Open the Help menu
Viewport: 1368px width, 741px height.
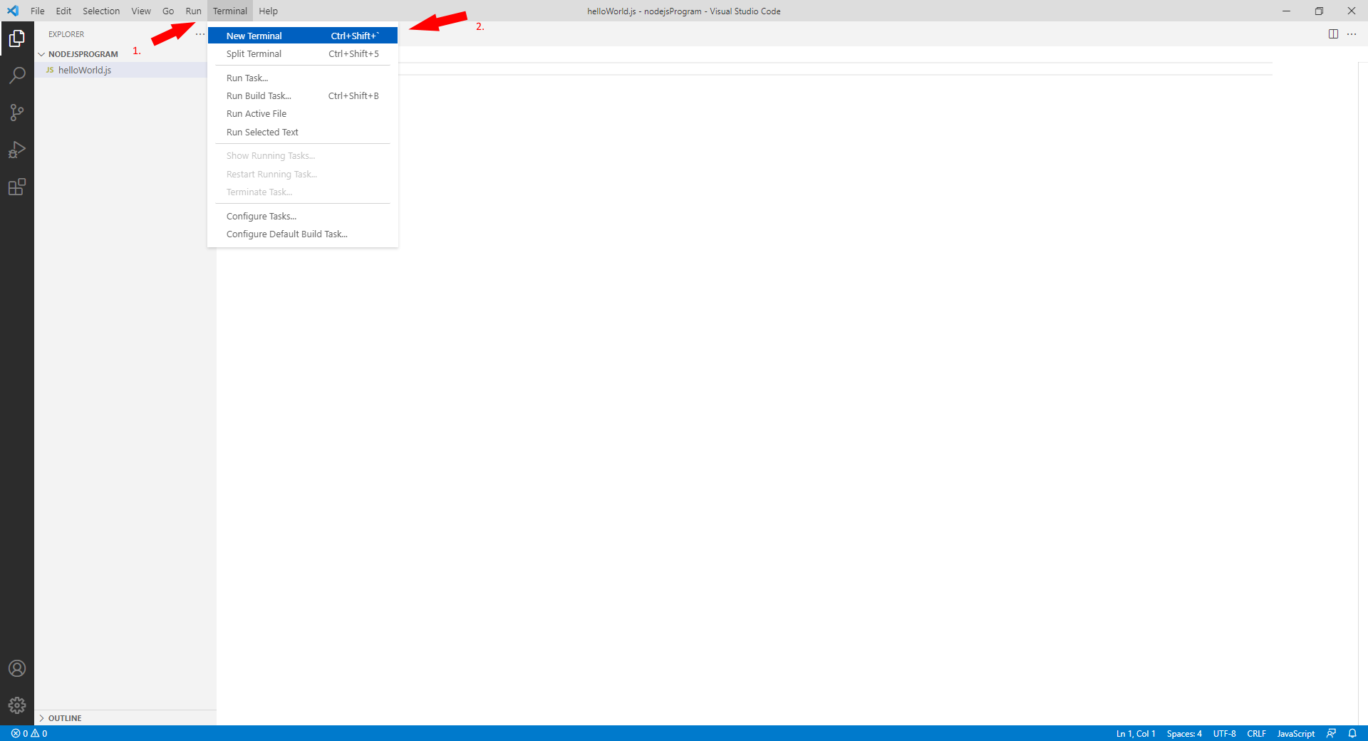click(x=269, y=11)
